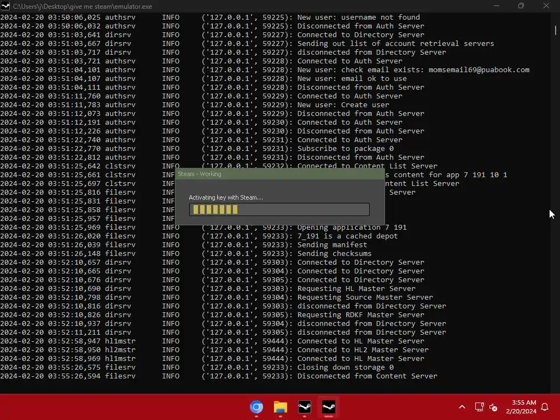Screen dimensions: 560x420
Task: Click '7_191 is a cached depot' line
Action: click(x=347, y=236)
